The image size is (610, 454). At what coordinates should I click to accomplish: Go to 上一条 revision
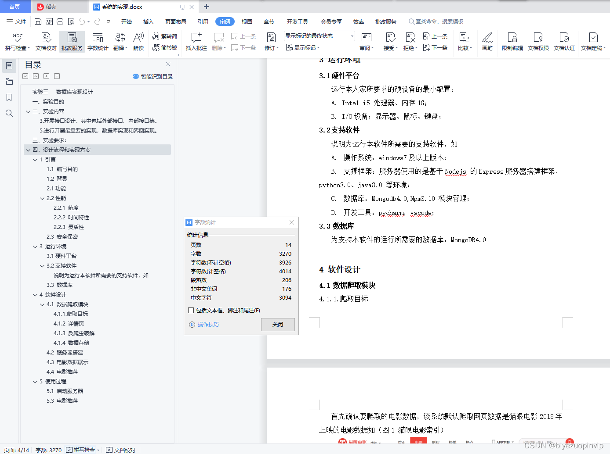(x=436, y=36)
